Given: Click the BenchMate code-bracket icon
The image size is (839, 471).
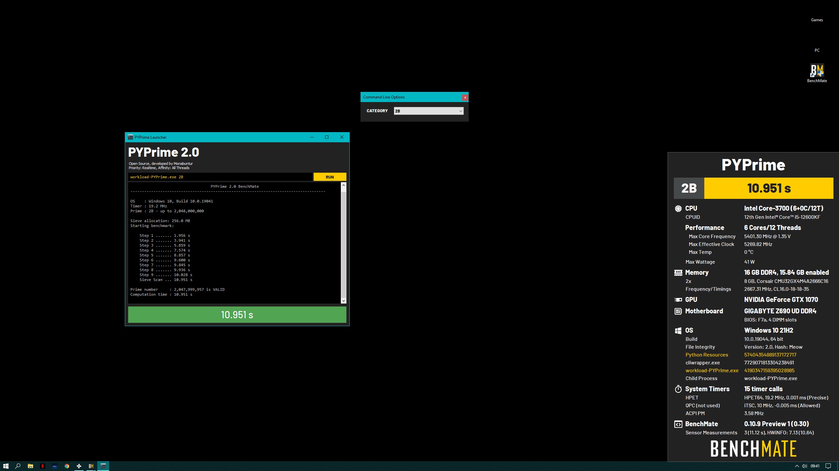Looking at the screenshot, I should 678,424.
